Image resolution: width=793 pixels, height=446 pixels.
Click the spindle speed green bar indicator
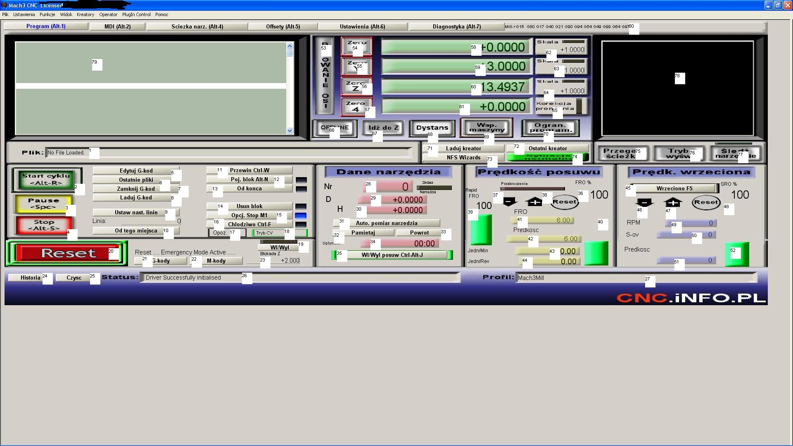point(737,254)
